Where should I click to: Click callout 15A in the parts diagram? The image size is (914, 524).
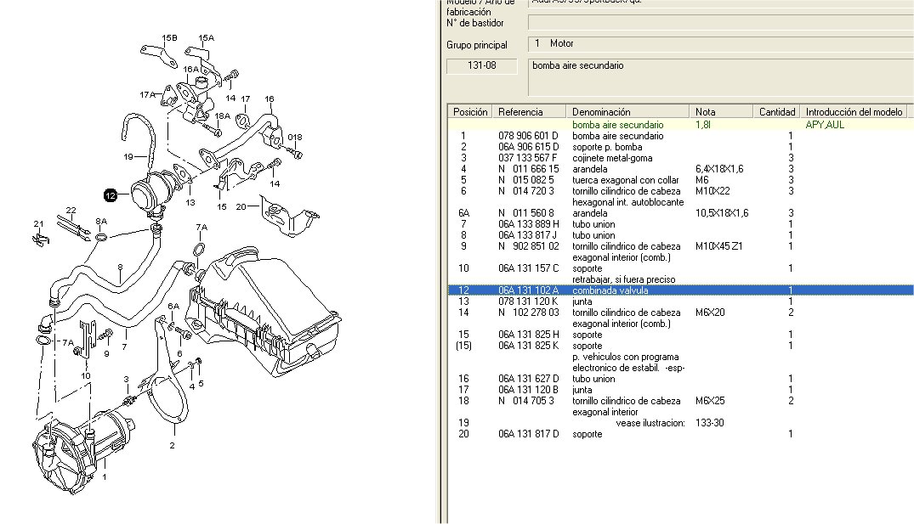207,38
